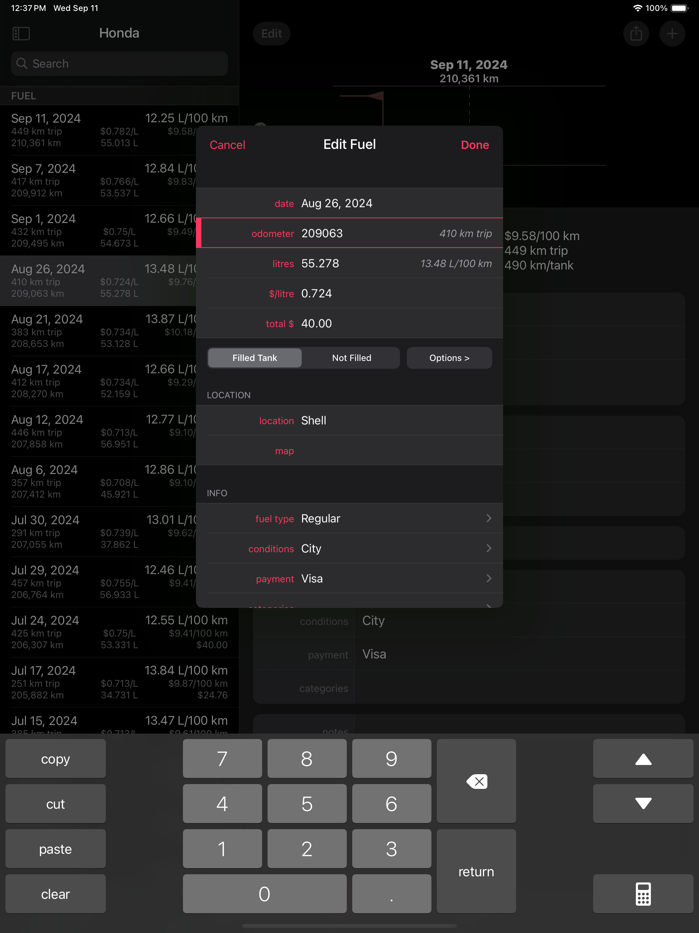699x933 pixels.
Task: Tap the 7 key on keypad
Action: [222, 758]
